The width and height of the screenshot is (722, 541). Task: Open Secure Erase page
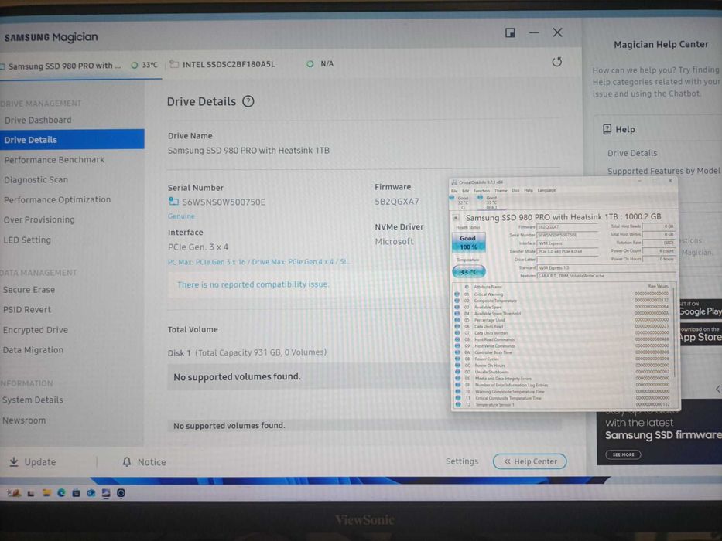(29, 289)
